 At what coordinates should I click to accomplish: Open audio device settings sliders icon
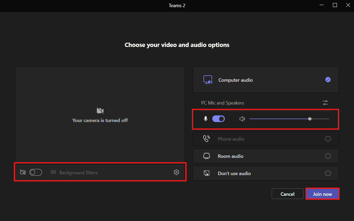325,103
